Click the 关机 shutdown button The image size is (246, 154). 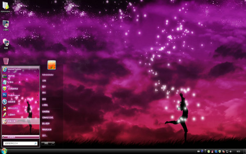coord(46,143)
